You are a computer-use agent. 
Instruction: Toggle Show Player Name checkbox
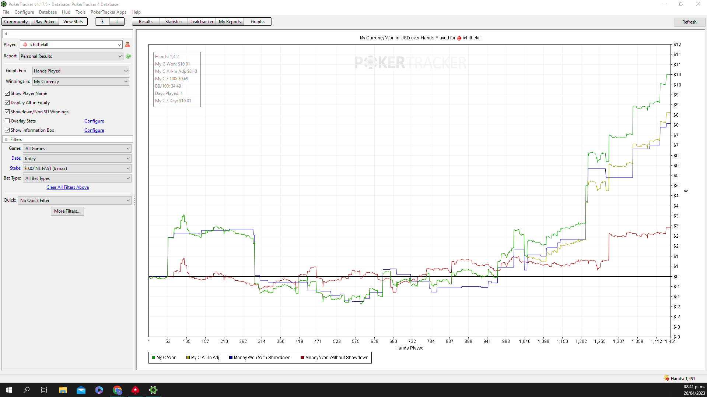coord(7,93)
